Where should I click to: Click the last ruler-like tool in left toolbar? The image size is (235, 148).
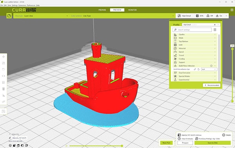point(4,102)
